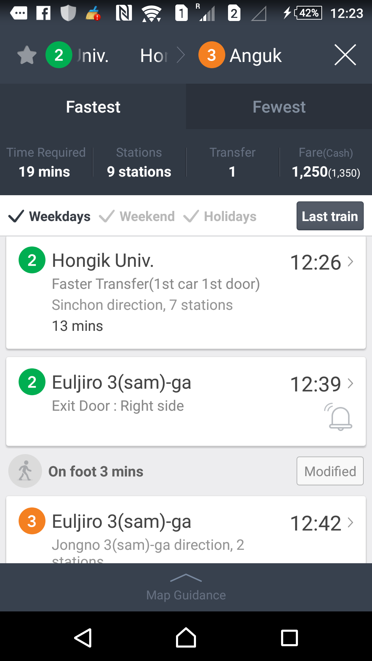
Task: Expand the 12:26 Hongik Univ. departure times
Action: (x=322, y=262)
